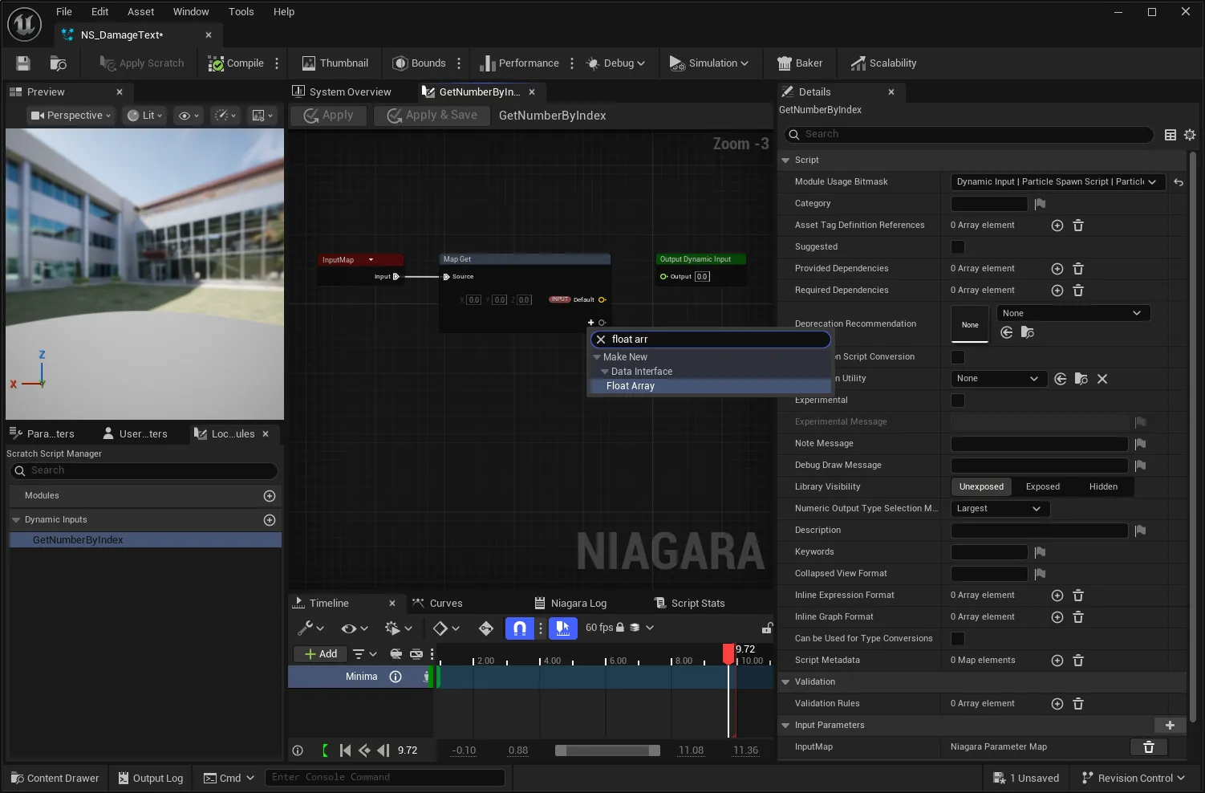This screenshot has height=793, width=1205.
Task: Add element to Required Dependencies
Action: point(1057,291)
